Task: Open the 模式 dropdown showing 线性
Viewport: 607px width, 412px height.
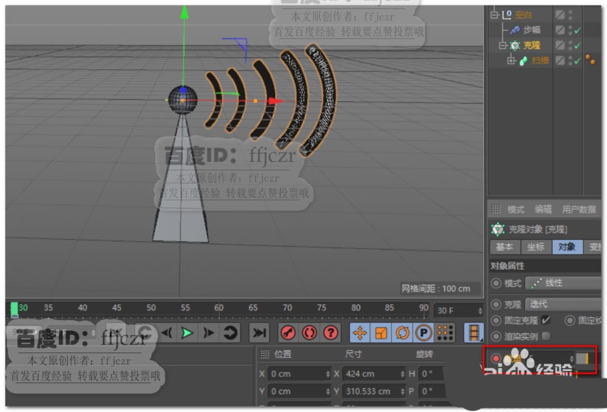Action: click(x=563, y=283)
